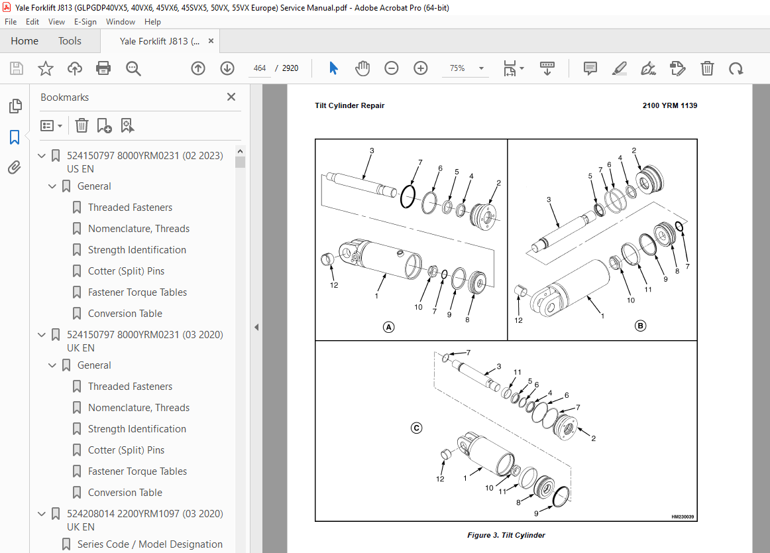
Task: Click the fit page width tool
Action: pos(510,68)
